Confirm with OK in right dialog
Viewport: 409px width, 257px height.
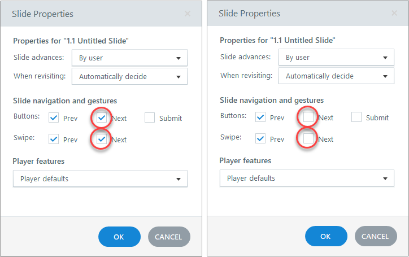tap(326, 237)
